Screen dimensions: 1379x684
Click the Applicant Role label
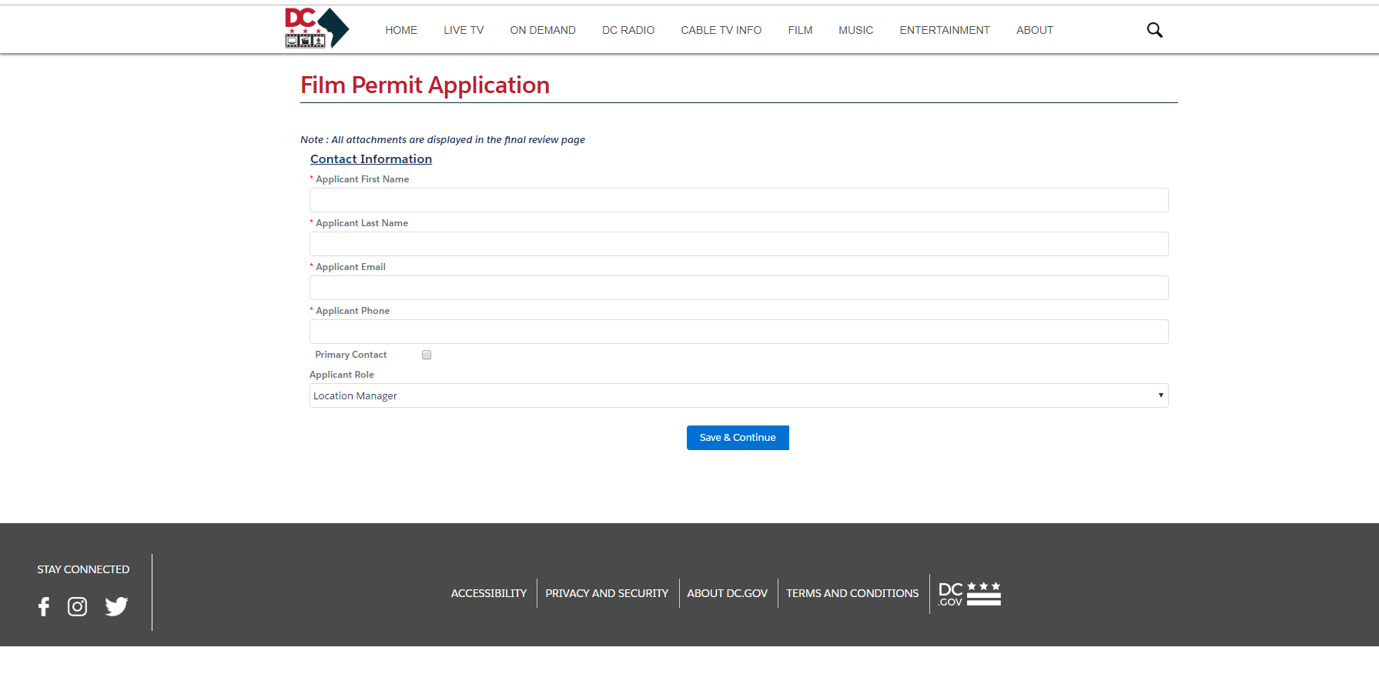[342, 375]
